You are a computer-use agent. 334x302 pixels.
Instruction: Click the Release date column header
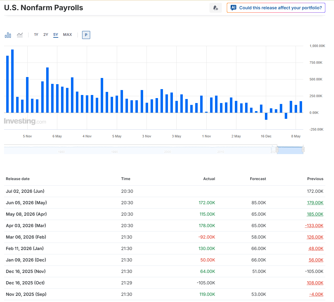[x=18, y=179]
